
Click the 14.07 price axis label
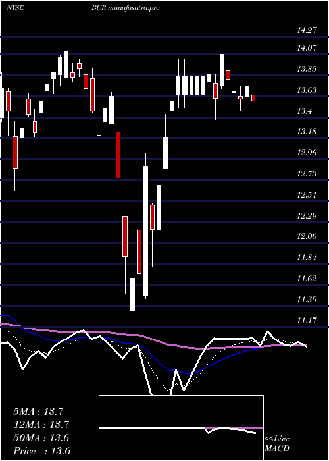(307, 47)
